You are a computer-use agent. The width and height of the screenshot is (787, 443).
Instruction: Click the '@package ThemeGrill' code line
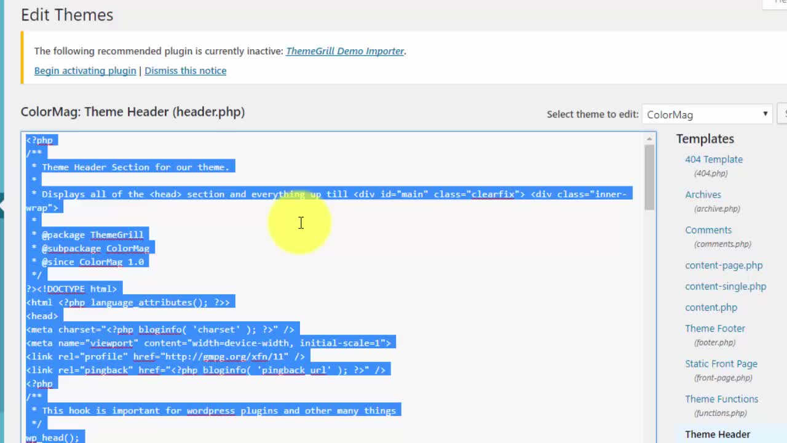pos(87,235)
